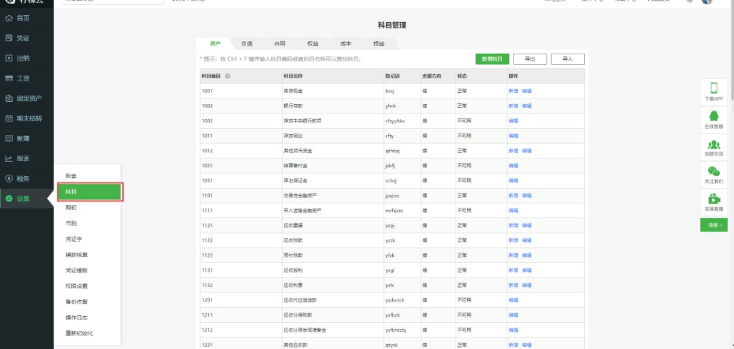Click 新增 link in row 1001
The height and width of the screenshot is (349, 734).
click(x=513, y=91)
